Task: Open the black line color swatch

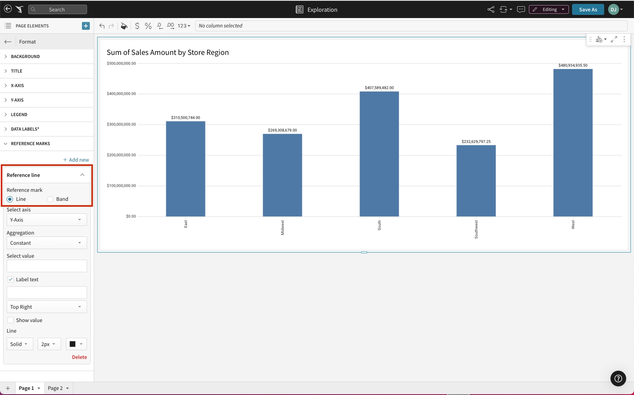Action: click(x=76, y=344)
